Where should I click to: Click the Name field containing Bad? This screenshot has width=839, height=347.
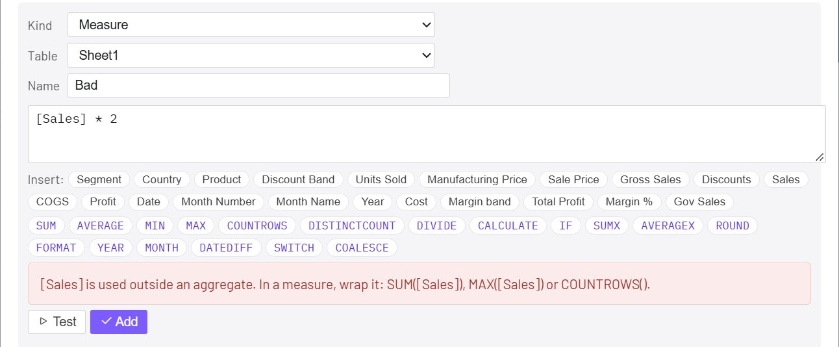click(x=258, y=85)
